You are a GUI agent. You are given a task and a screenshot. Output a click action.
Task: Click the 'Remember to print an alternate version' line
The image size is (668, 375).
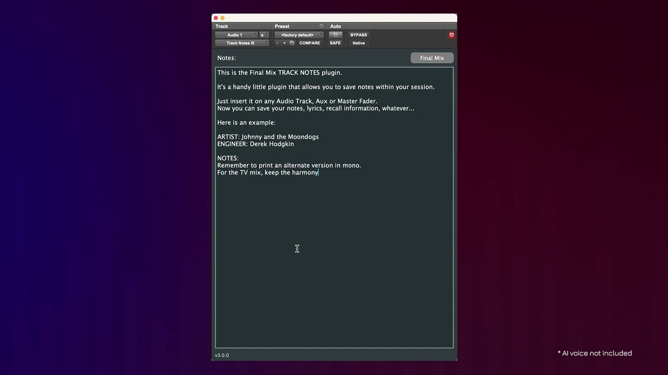coord(289,166)
